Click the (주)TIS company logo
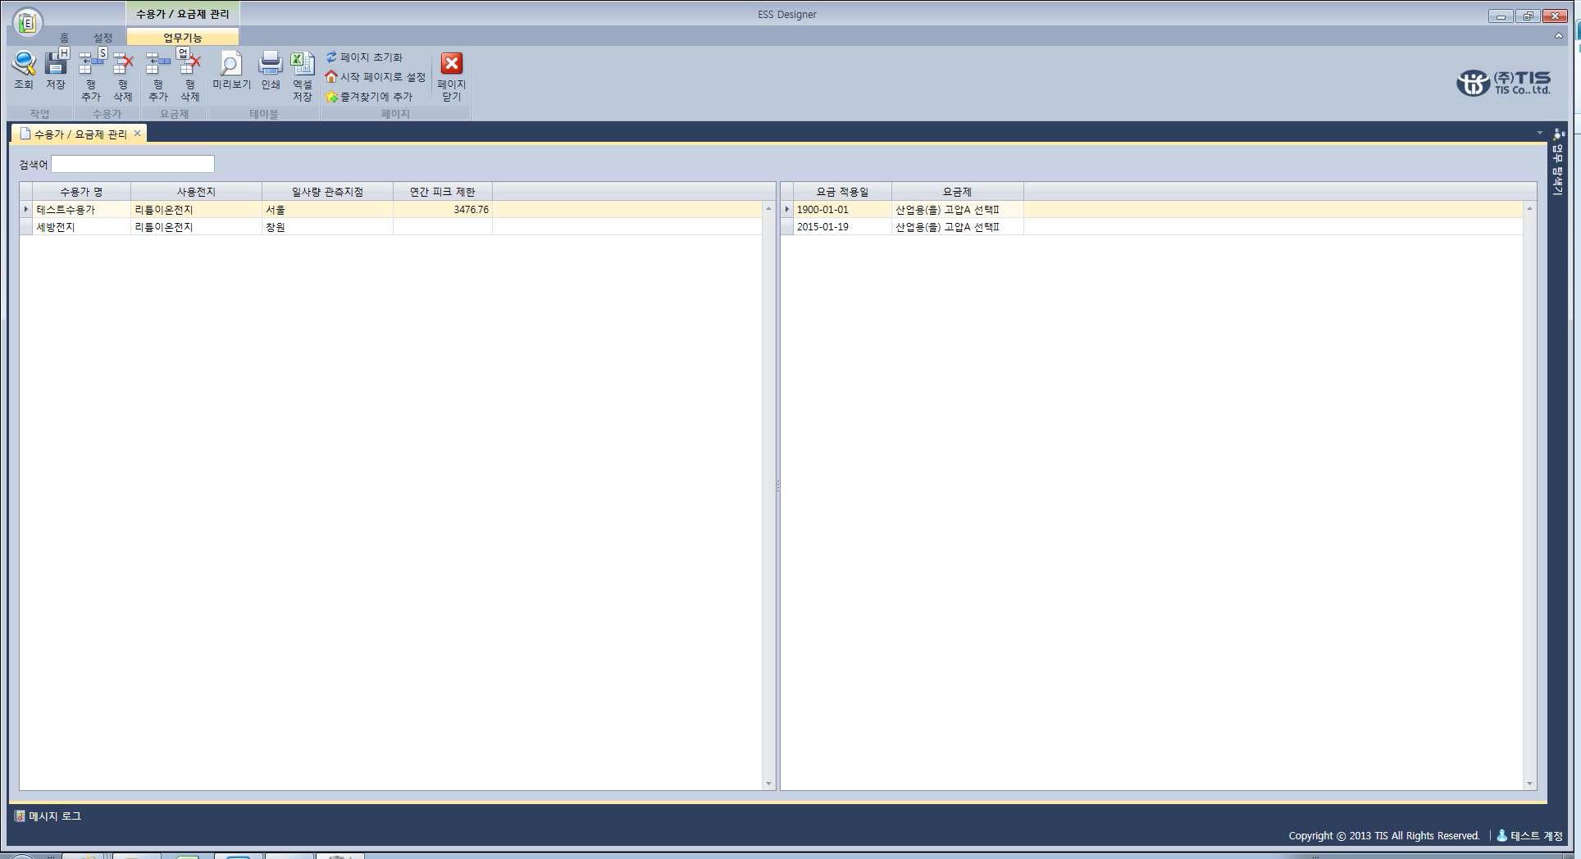Viewport: 1581px width, 859px height. coord(1503,83)
